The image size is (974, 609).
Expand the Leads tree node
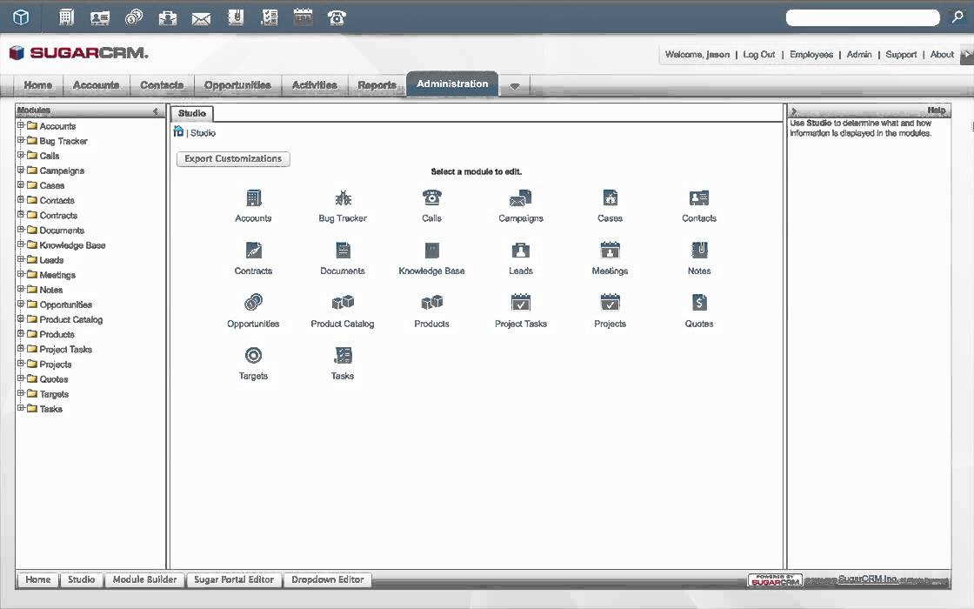coord(21,259)
